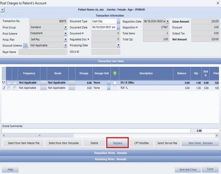Image resolution: width=221 pixels, height=174 pixels.
Task: Open the Price Group dropdown
Action: 65,27
